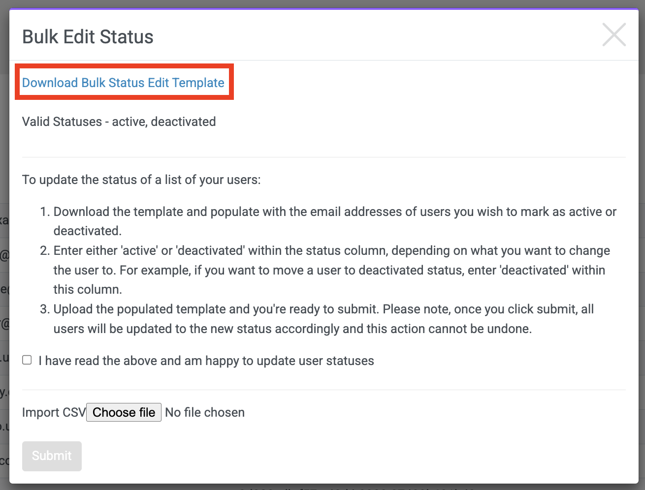
Task: Click the disabled Submit button
Action: tap(52, 456)
